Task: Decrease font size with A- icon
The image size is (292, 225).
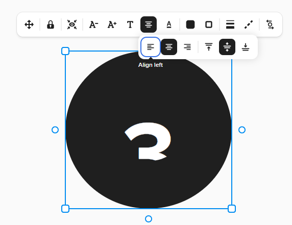Action: click(93, 24)
